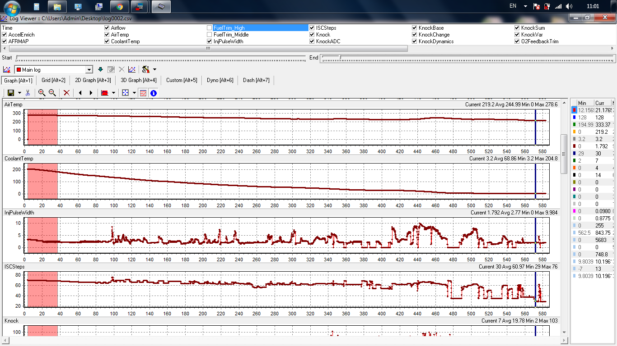Viewport: 617px width, 346px height.
Task: Open the Main log dropdown
Action: (x=89, y=70)
